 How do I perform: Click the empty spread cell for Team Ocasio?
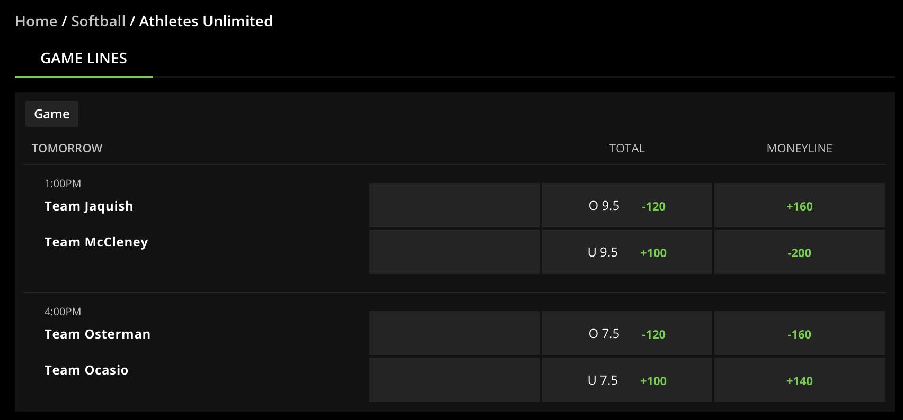click(x=454, y=380)
